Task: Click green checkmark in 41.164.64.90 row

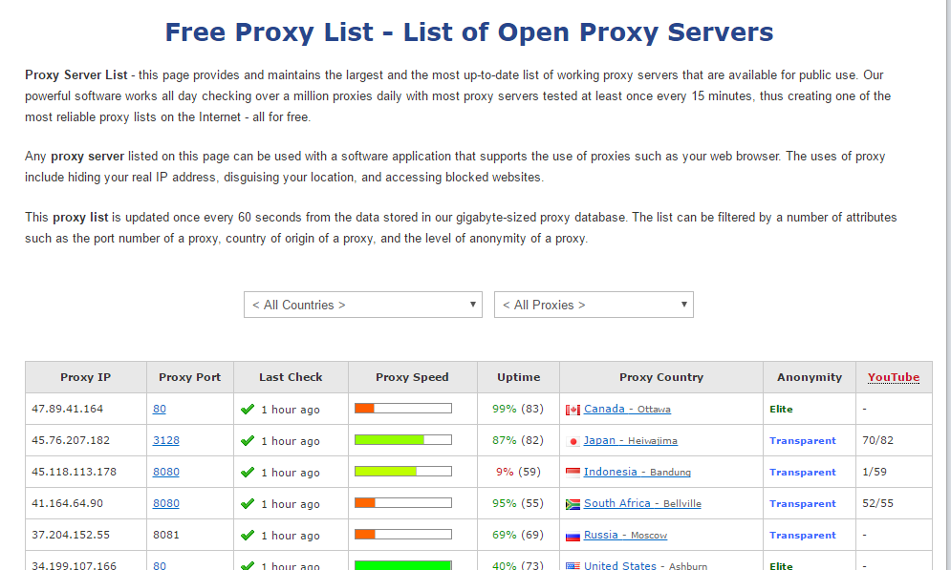Action: click(x=248, y=504)
